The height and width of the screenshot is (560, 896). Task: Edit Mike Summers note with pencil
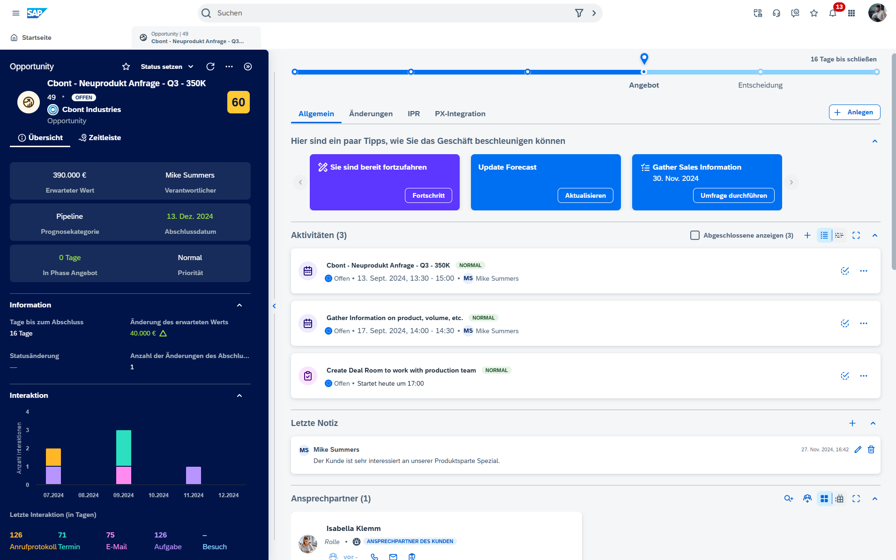tap(858, 449)
